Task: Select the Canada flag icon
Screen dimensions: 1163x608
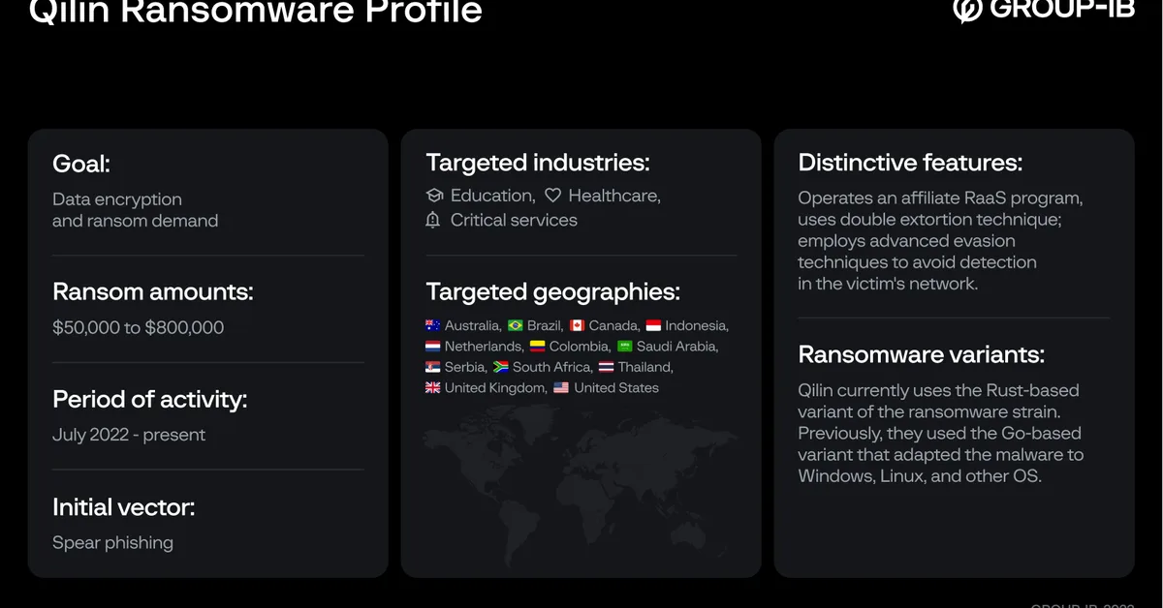Action: [578, 324]
